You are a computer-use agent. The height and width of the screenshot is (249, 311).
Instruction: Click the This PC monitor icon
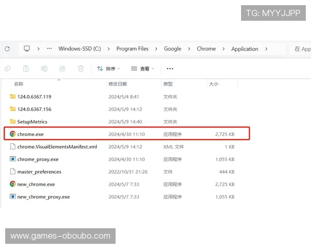coord(27,49)
